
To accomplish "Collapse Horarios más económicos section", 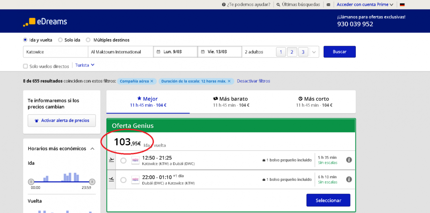I will tap(92, 149).
